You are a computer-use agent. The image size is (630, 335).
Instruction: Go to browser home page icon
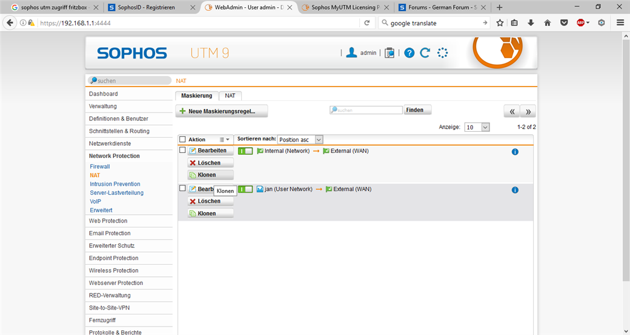click(547, 23)
